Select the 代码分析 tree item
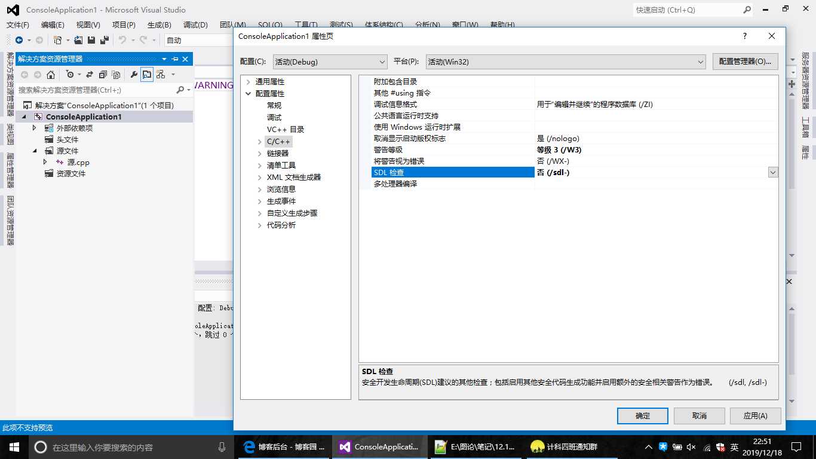The height and width of the screenshot is (459, 816). click(x=281, y=225)
